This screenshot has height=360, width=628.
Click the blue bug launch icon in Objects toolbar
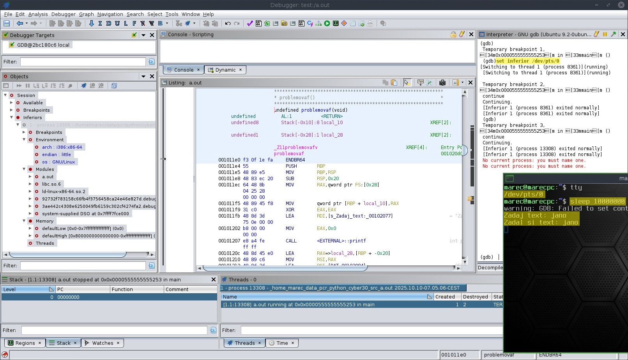(84, 86)
